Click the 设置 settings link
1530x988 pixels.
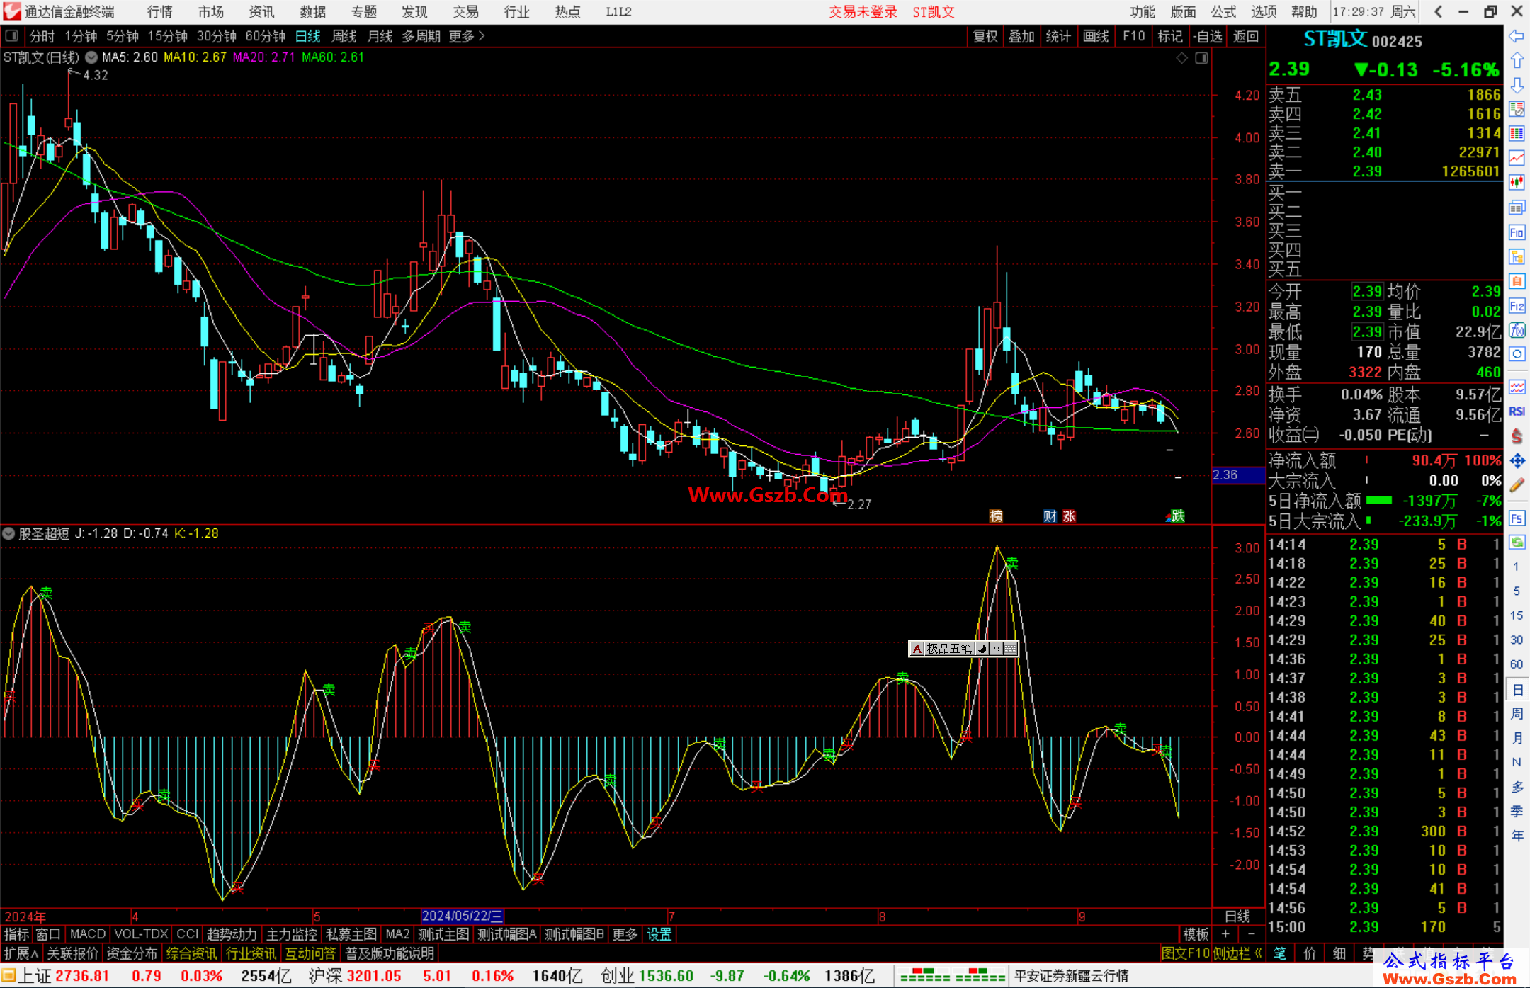[x=659, y=934]
